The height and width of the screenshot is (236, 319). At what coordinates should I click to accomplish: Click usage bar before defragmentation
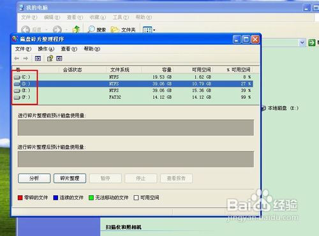136,128
